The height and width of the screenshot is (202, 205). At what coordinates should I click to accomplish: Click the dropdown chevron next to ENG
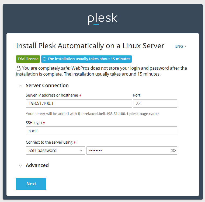[x=185, y=46]
